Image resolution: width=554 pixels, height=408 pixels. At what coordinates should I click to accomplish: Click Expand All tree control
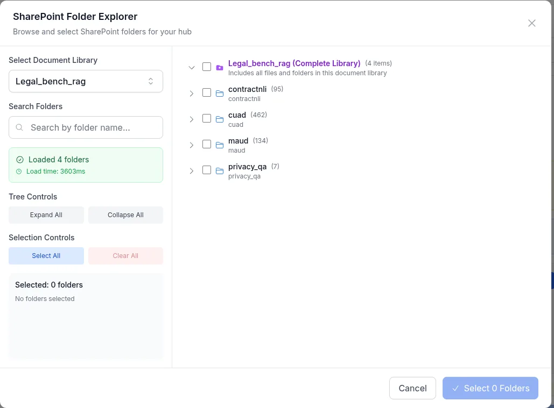coord(46,215)
